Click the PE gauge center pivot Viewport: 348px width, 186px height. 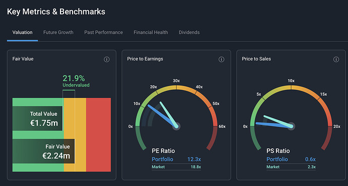177,127
